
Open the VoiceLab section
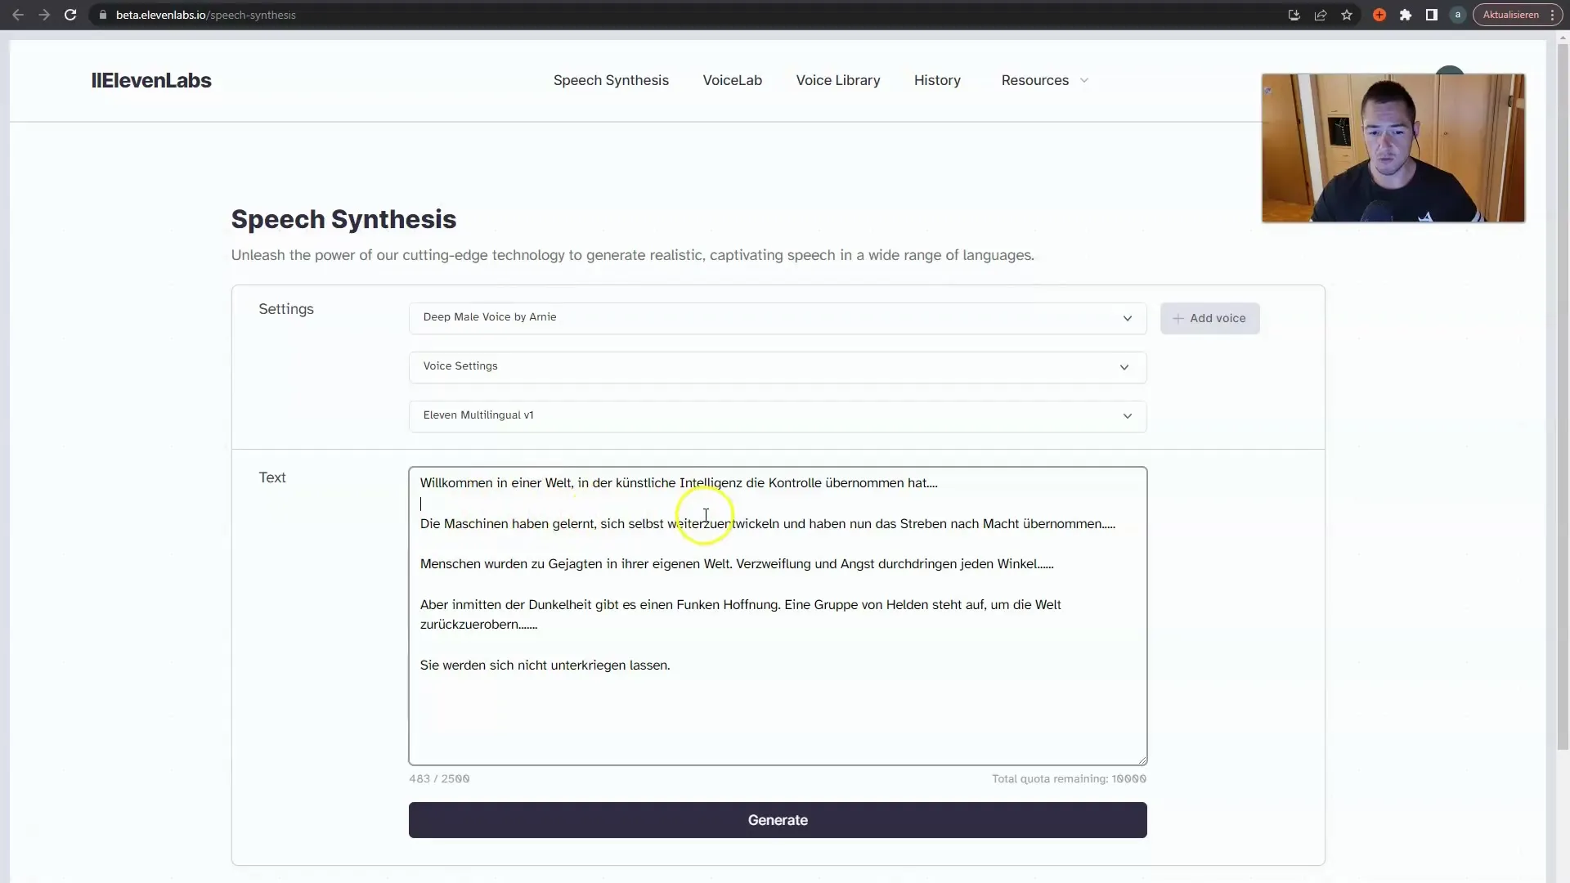tap(731, 80)
